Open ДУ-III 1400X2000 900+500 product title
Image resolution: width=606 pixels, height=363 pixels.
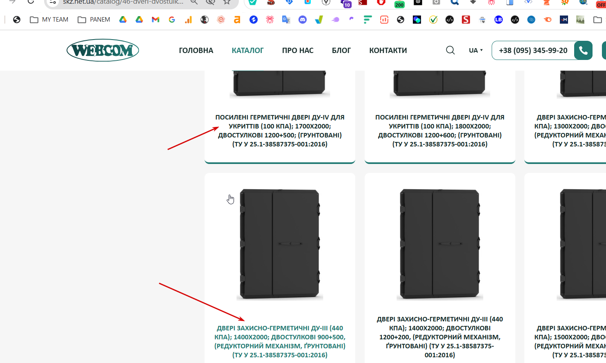tap(280, 341)
